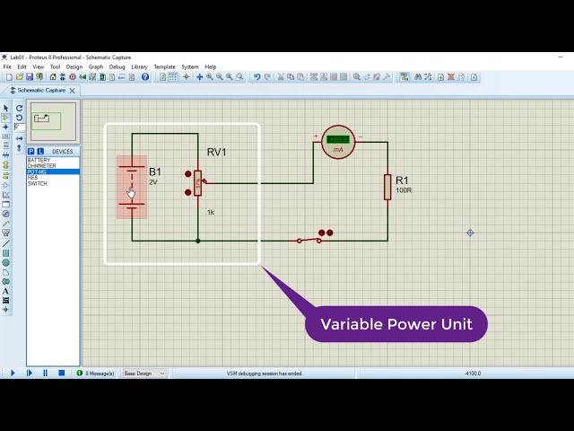
Task: Click the Zoom In magnifier icon
Action: 209,77
